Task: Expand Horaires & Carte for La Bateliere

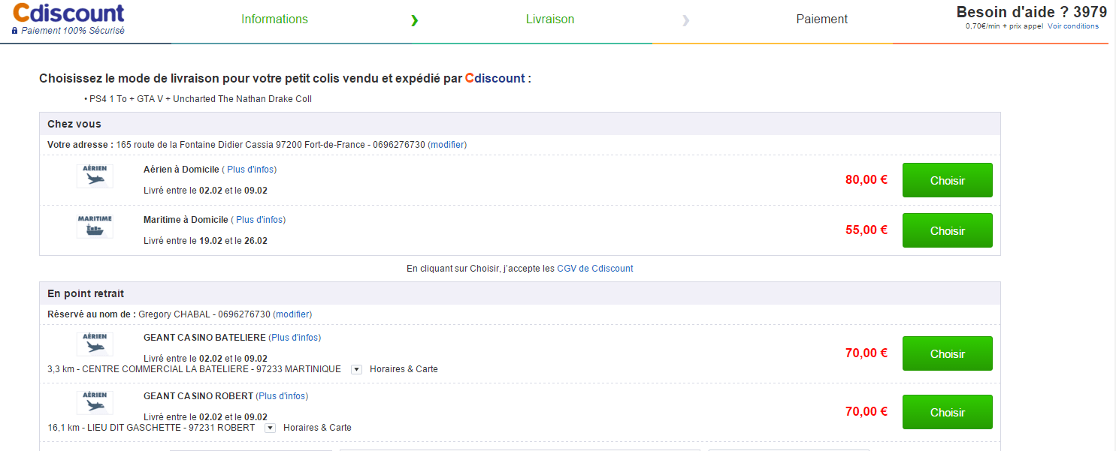Action: (x=356, y=369)
